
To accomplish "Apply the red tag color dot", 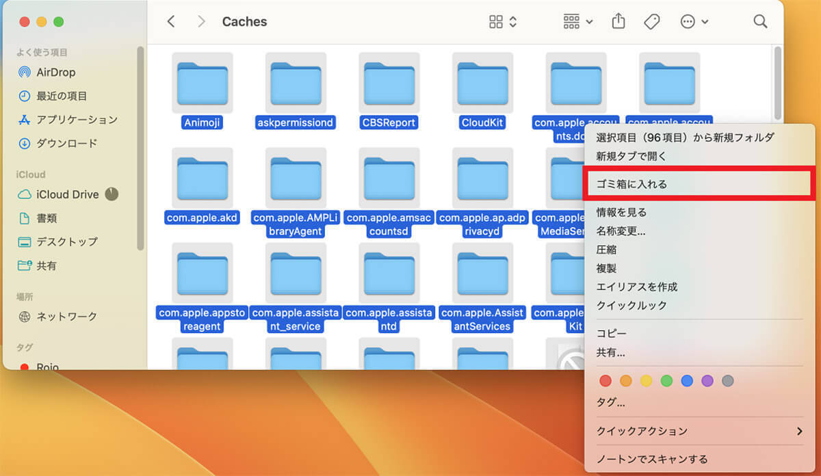I will point(605,381).
